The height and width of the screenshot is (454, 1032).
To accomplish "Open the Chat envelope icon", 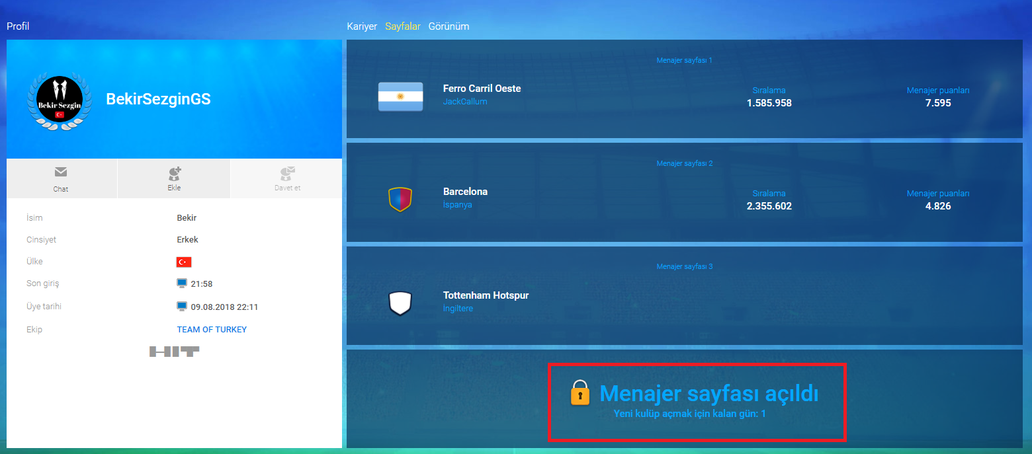I will click(x=61, y=172).
